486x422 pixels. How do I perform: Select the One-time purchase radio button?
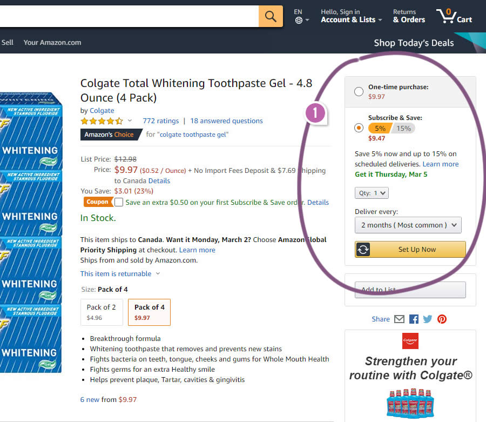359,92
